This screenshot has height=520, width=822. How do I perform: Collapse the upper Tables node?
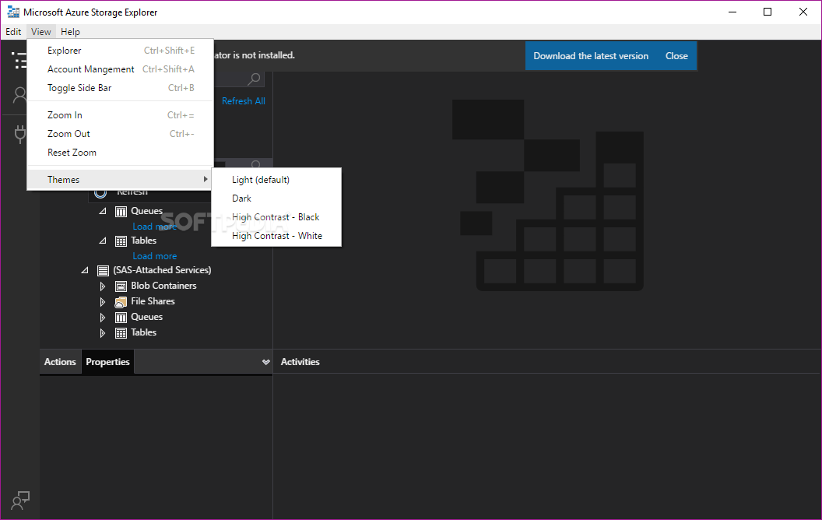[103, 241]
